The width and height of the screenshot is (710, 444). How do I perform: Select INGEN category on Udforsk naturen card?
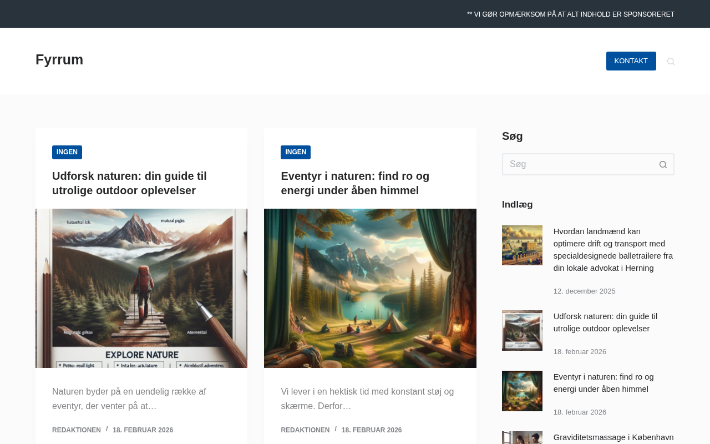(67, 152)
